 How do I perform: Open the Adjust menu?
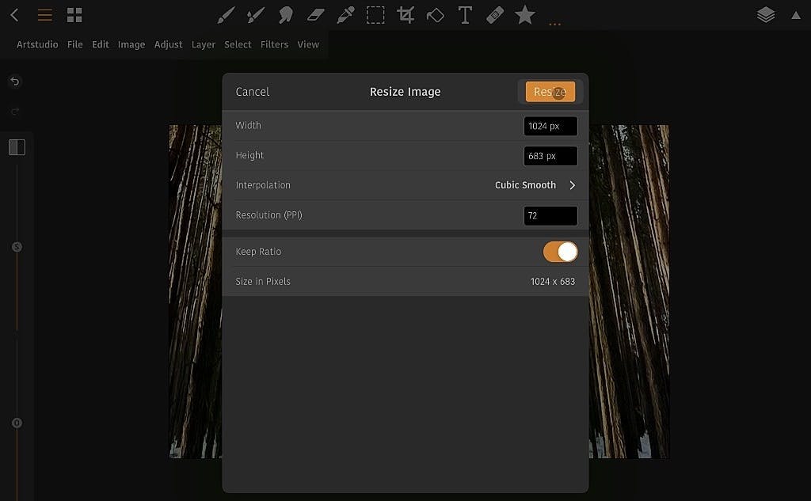coord(168,44)
